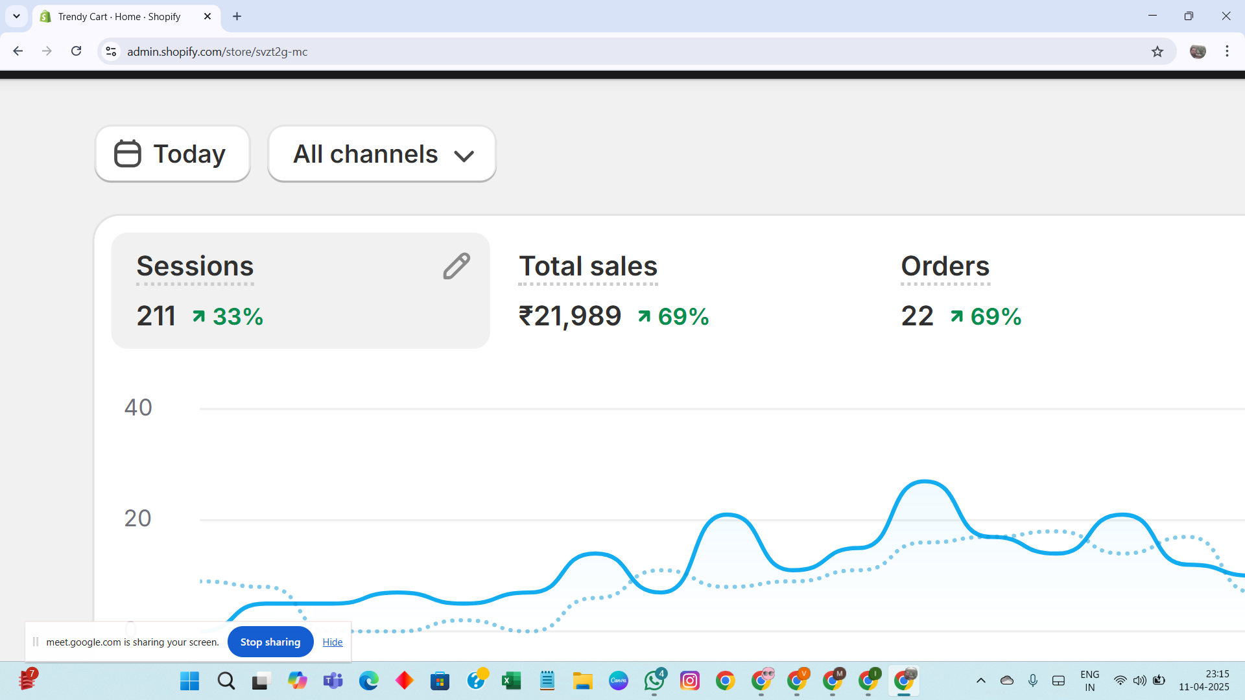The image size is (1245, 700).
Task: Open Excel from the taskbar
Action: (x=512, y=681)
